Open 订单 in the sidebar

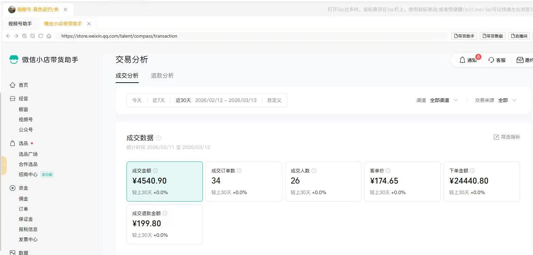click(23, 209)
